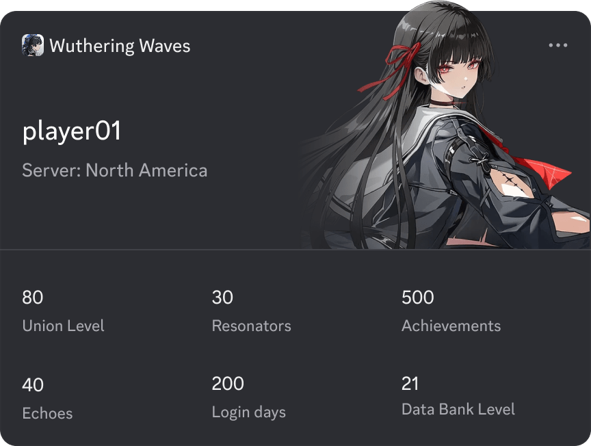The image size is (591, 446).
Task: Click the Server: North America label
Action: (x=115, y=170)
